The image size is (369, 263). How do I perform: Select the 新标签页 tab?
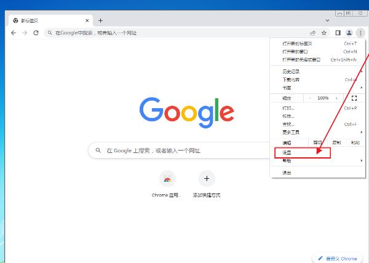(50, 21)
